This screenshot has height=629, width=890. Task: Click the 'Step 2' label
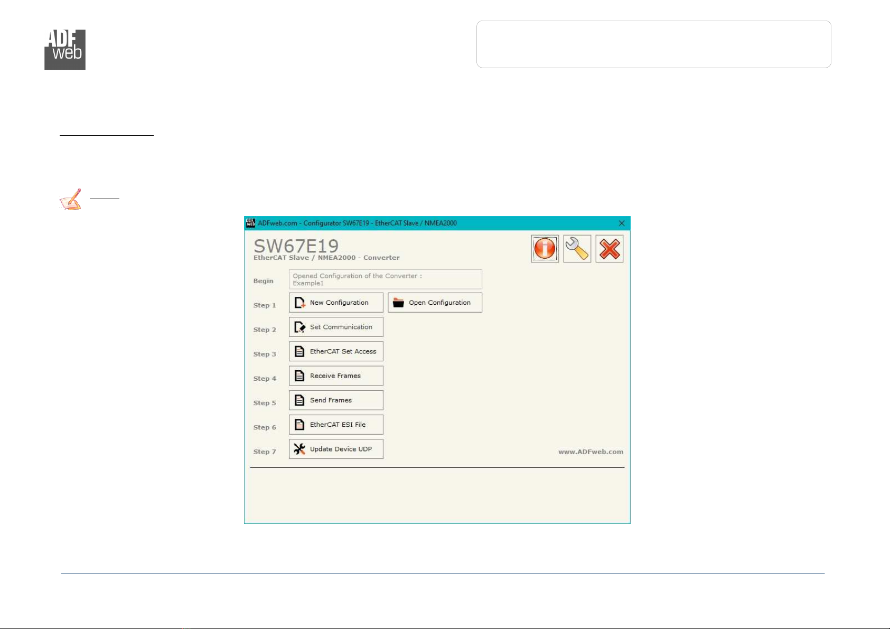click(265, 330)
